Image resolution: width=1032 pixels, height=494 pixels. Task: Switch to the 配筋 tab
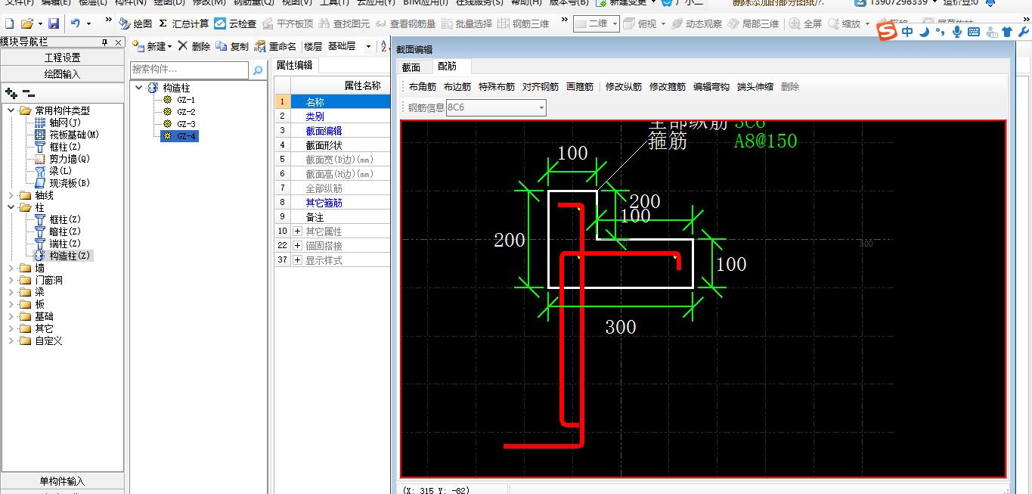coord(448,67)
